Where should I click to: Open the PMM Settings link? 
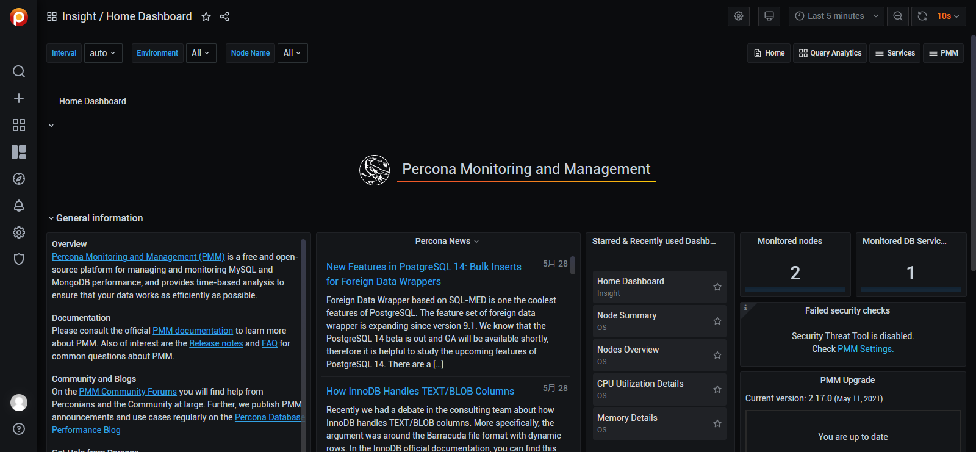[866, 349]
